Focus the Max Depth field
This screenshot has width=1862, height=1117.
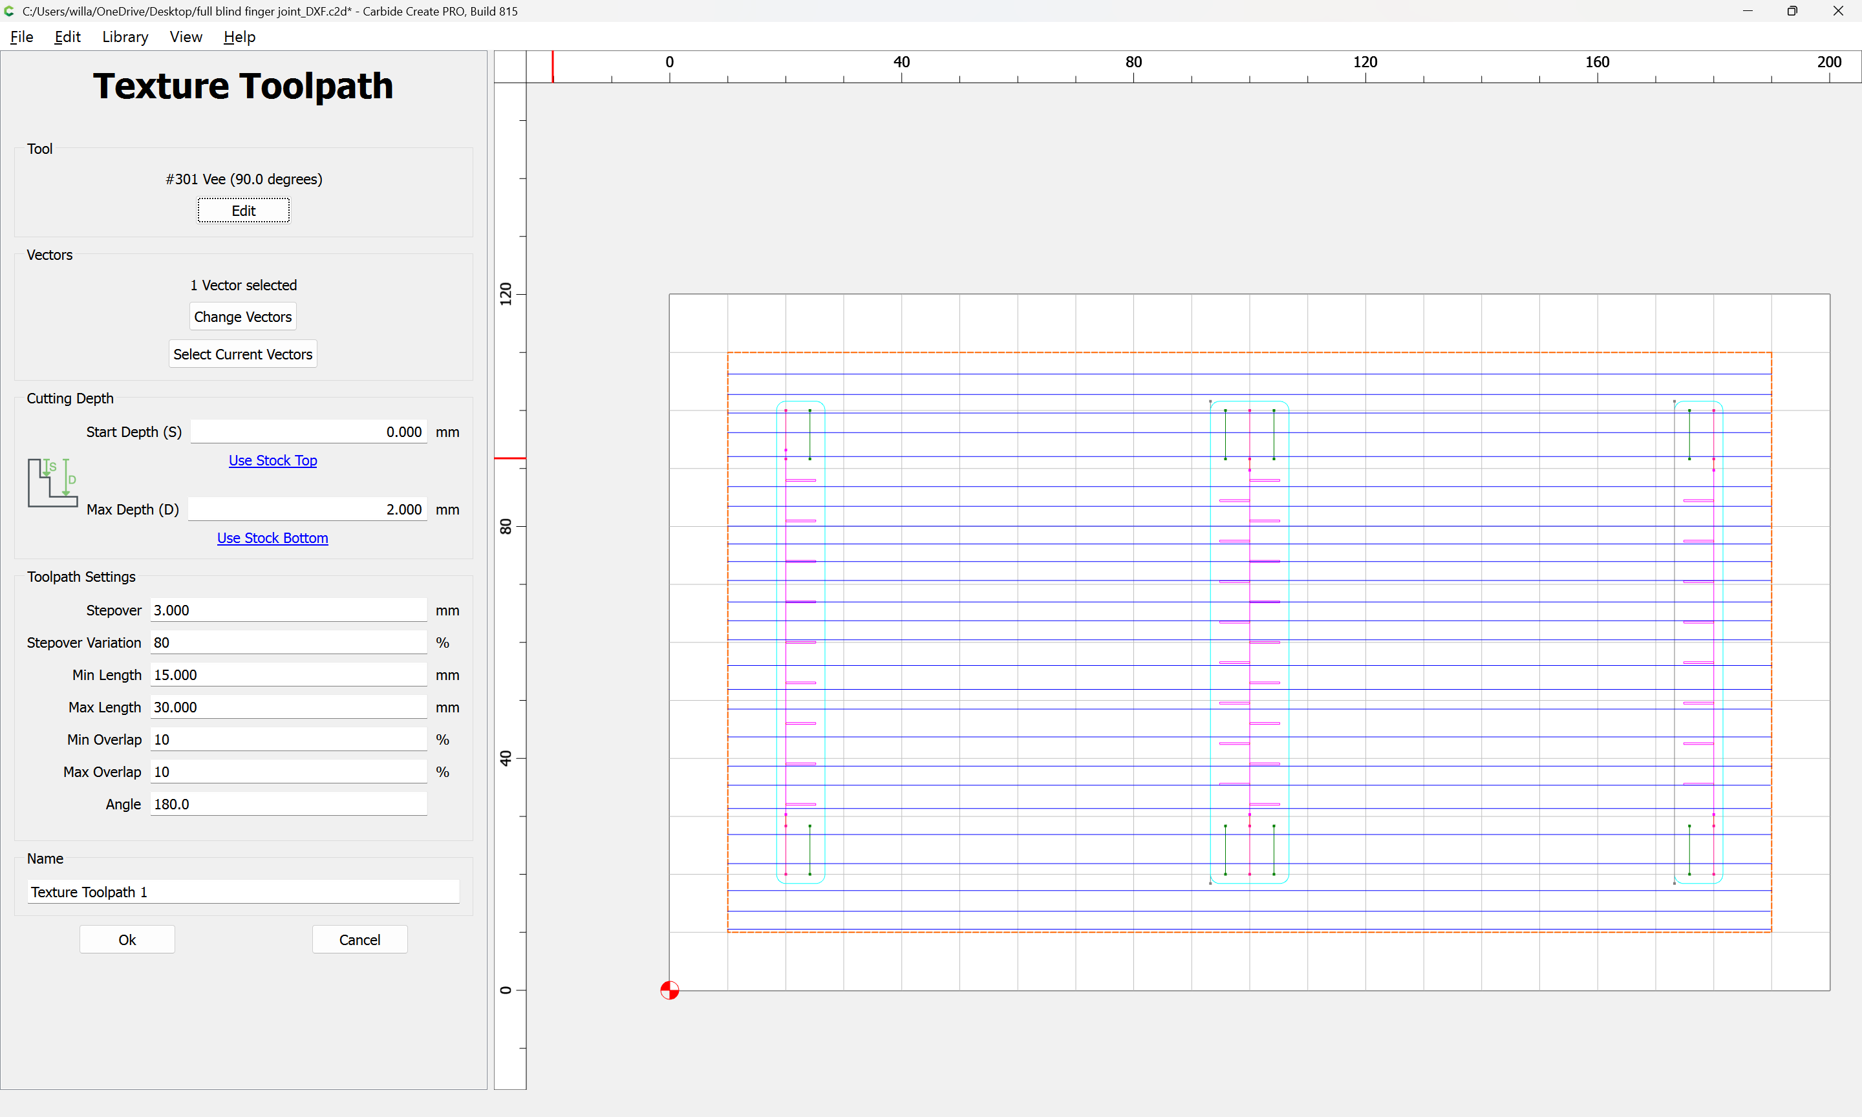308,509
